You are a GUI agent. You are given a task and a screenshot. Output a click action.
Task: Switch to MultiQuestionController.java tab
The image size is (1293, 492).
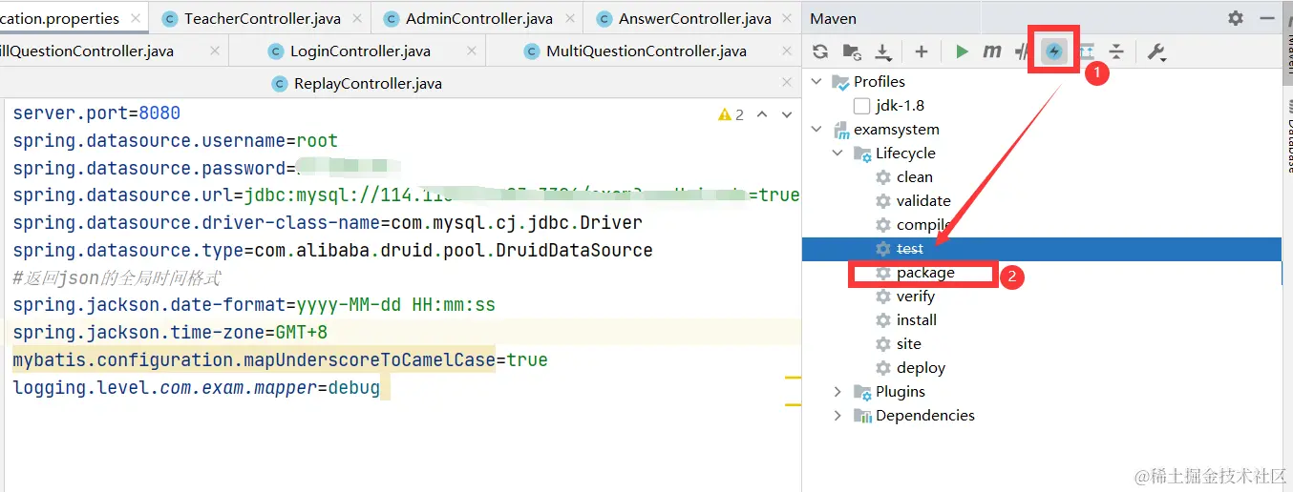(646, 51)
